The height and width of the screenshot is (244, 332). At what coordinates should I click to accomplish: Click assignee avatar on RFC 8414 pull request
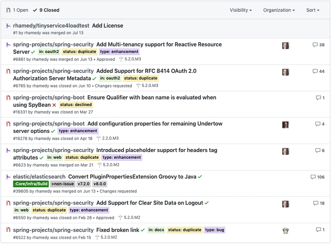[x=286, y=72]
